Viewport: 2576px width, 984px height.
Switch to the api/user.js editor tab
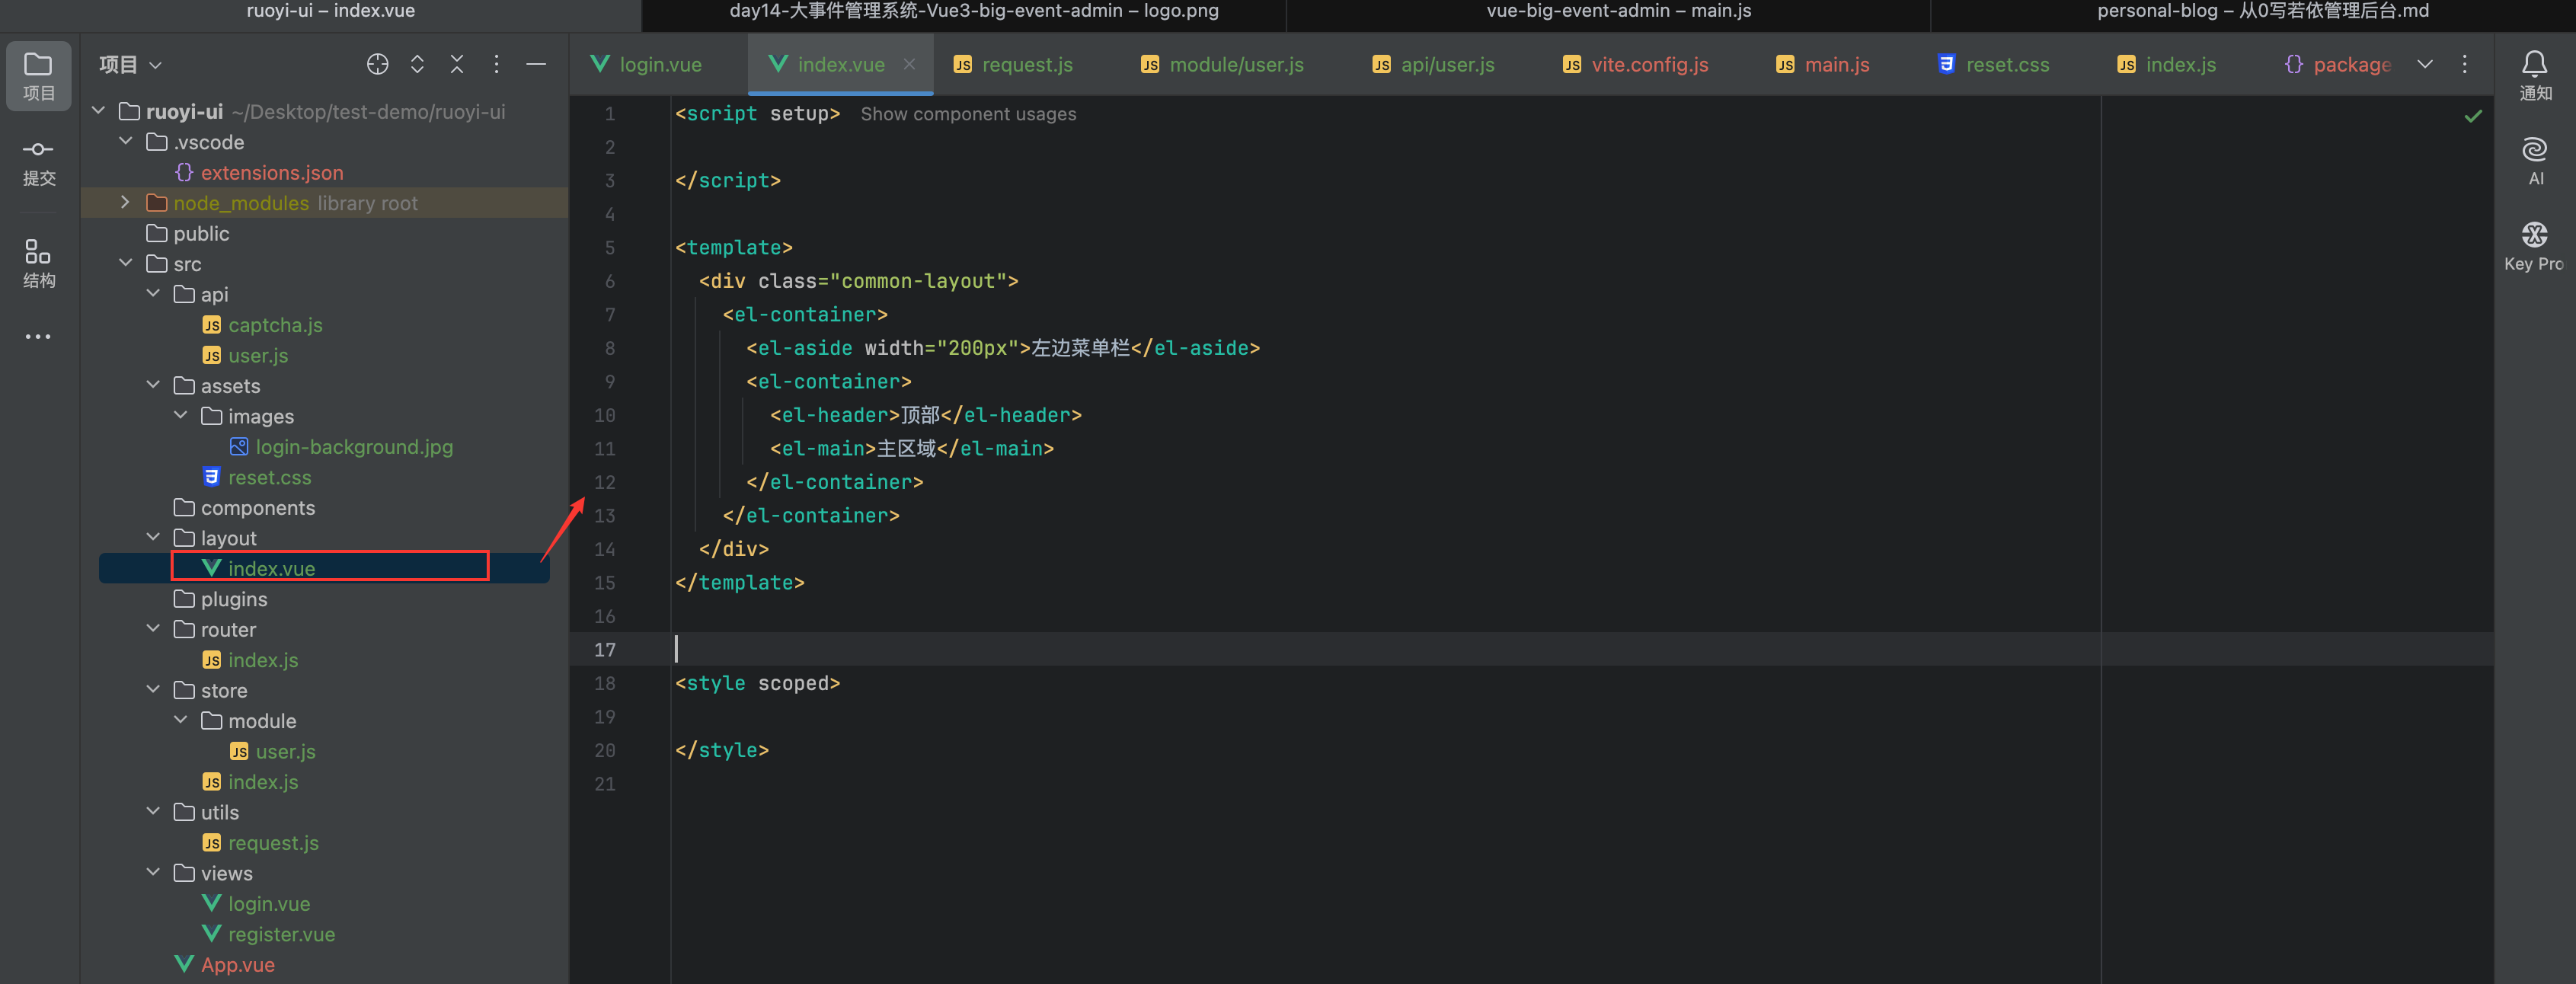(x=1434, y=64)
